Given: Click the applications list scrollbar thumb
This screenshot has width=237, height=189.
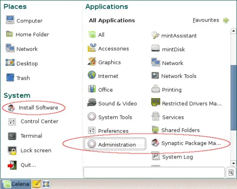Looking at the screenshot, I should (x=234, y=97).
